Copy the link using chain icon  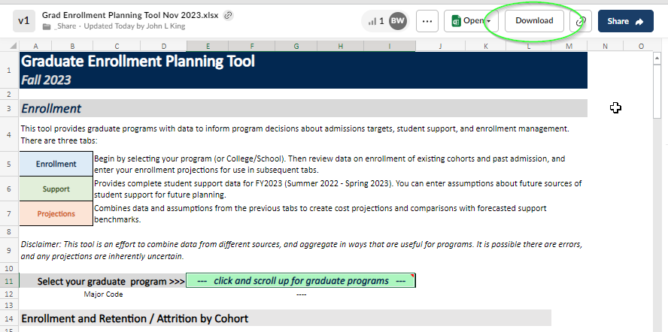tap(581, 22)
